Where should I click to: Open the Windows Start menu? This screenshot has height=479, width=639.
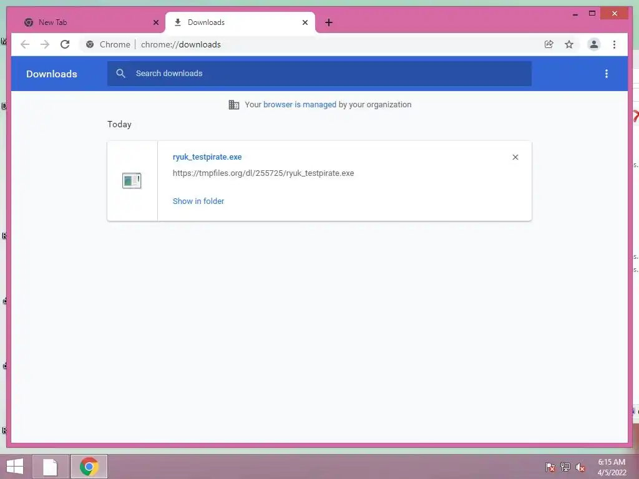(x=15, y=467)
